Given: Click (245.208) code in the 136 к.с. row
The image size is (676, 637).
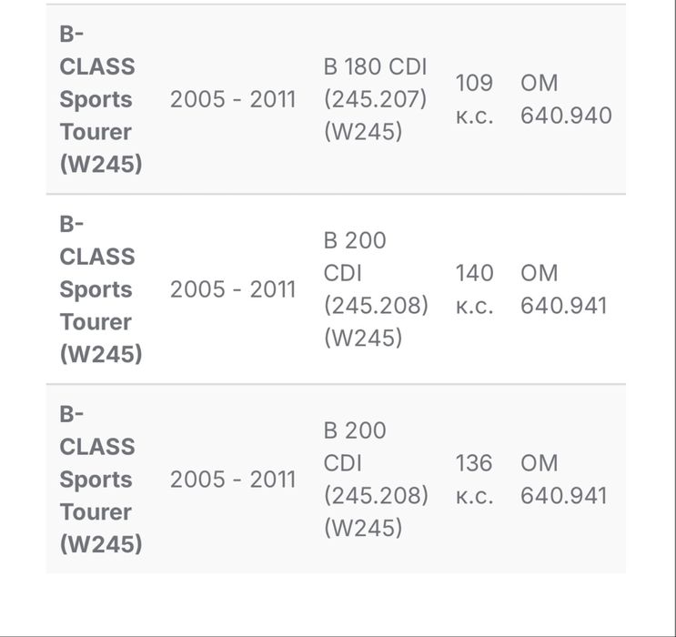Looking at the screenshot, I should [376, 496].
